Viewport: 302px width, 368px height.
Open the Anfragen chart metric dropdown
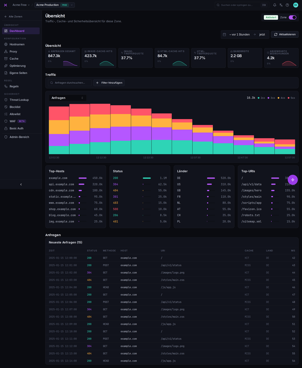pyautogui.click(x=68, y=98)
